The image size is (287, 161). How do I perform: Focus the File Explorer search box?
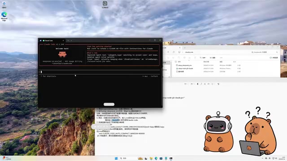point(265,52)
